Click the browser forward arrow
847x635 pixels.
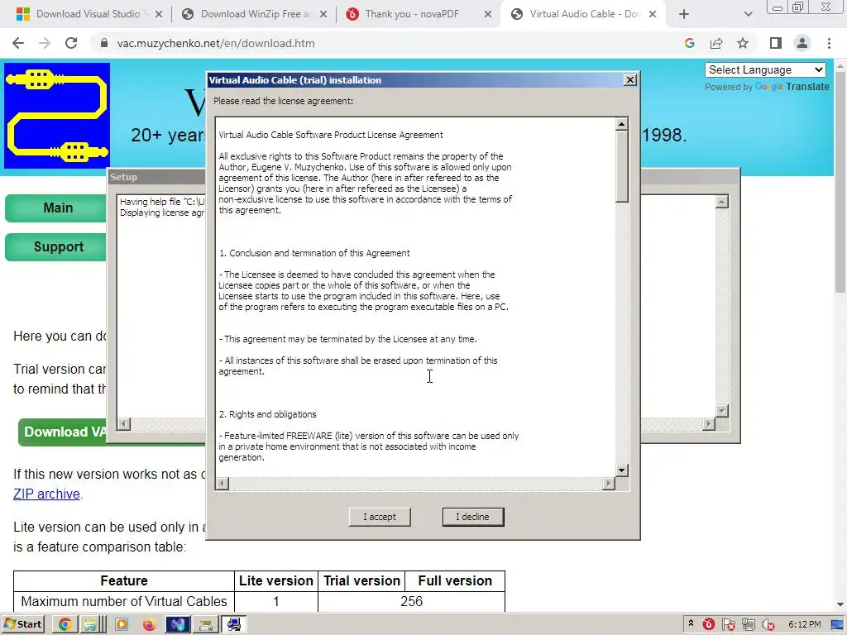(x=45, y=43)
